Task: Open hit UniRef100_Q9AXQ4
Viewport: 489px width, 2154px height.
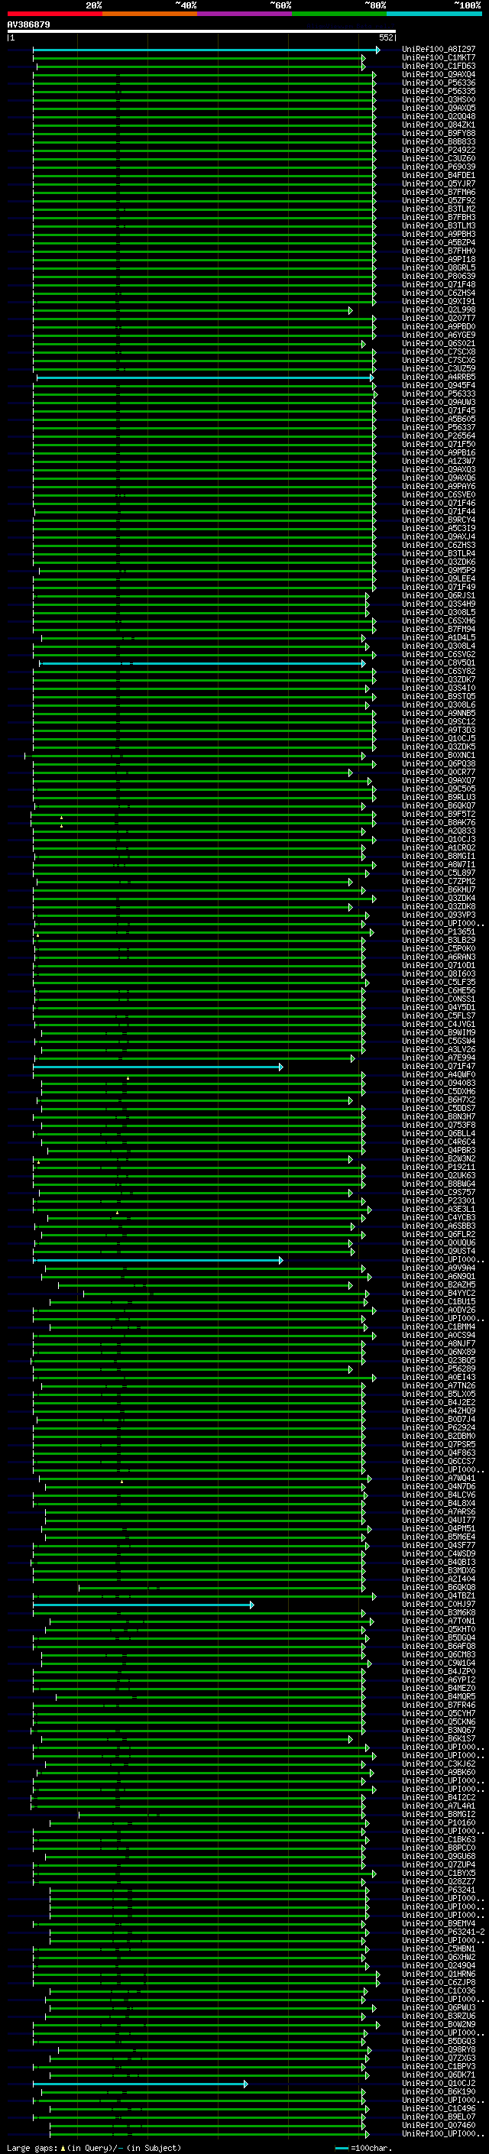Action: tap(438, 75)
